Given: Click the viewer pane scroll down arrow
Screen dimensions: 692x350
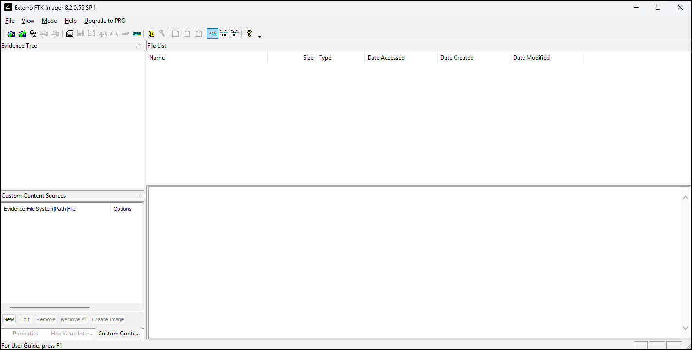Looking at the screenshot, I should 685,328.
